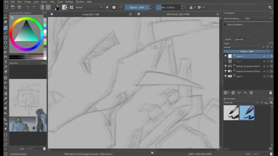Toggle preserve alpha in the toolbar

pyautogui.click(x=114, y=7)
